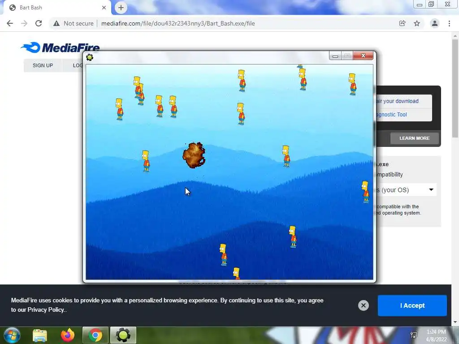Image resolution: width=459 pixels, height=344 pixels.
Task: Open the Chrome profile avatar
Action: [435, 23]
